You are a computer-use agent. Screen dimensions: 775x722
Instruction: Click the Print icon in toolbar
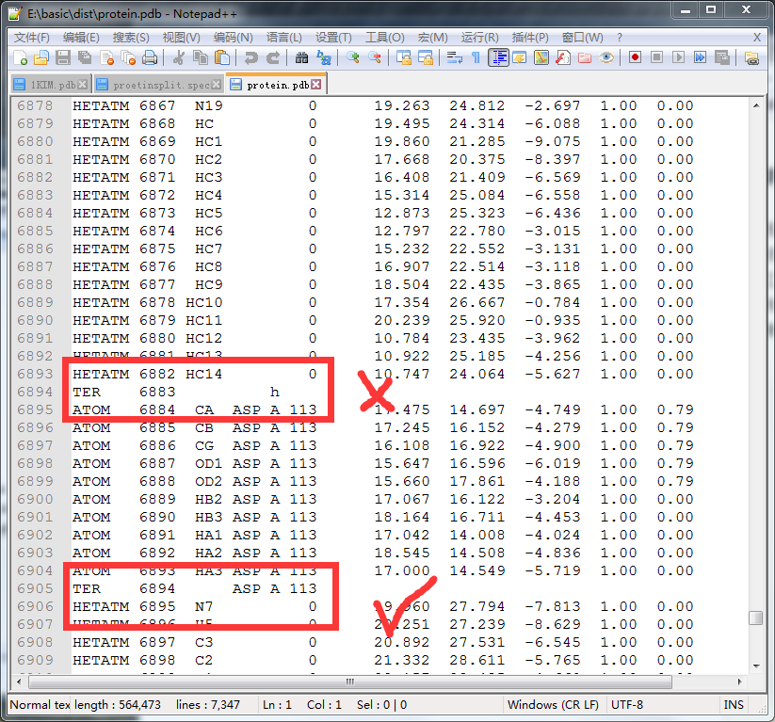[x=149, y=58]
